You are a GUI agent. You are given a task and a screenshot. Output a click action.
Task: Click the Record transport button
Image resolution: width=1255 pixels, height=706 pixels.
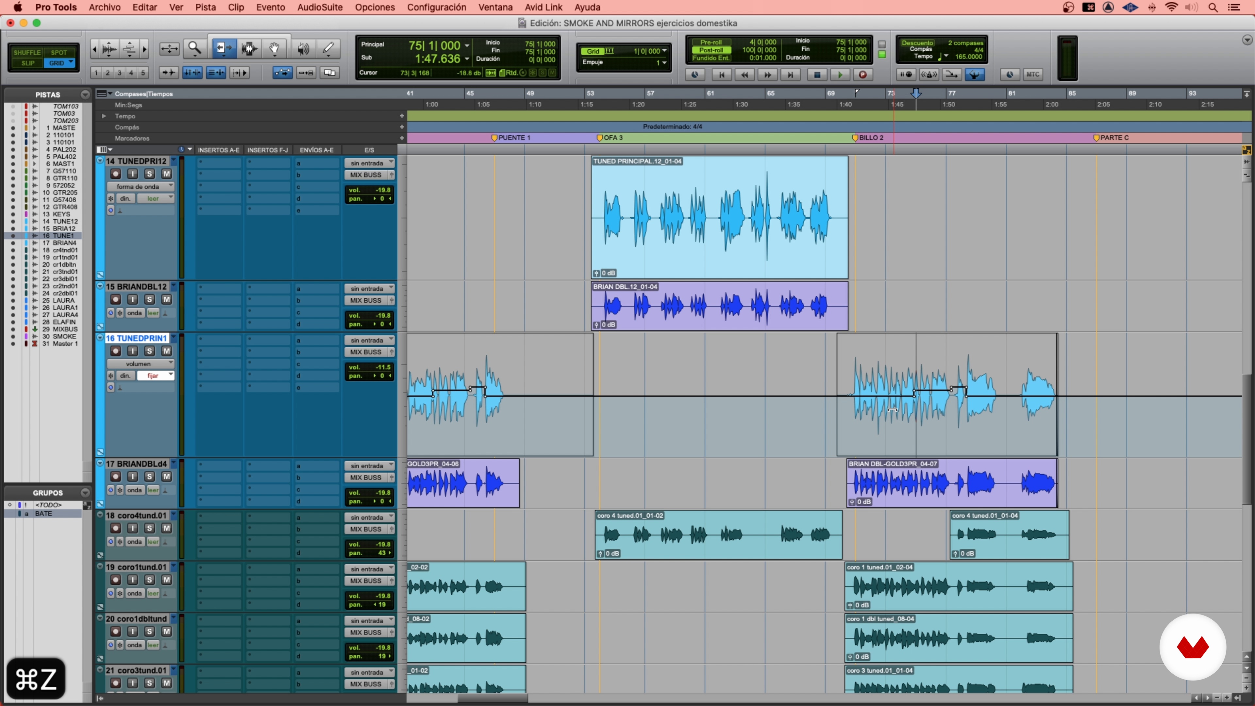tap(862, 75)
